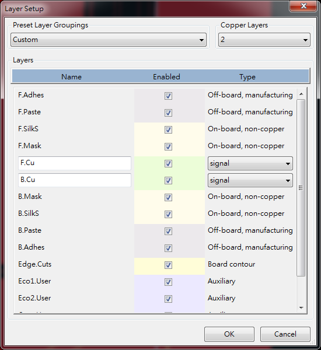Click the B.Cu layer name field
This screenshot has height=350, width=321.
75,180
